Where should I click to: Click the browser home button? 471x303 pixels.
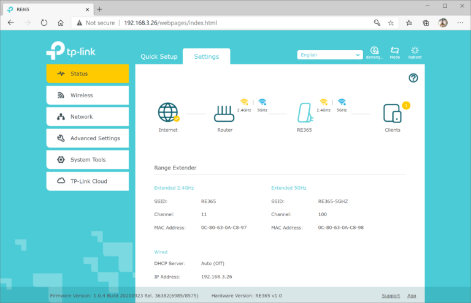pos(61,23)
